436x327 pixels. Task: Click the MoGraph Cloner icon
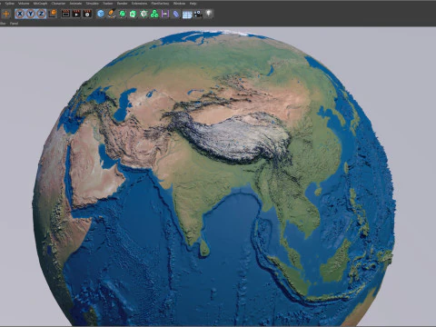point(154,14)
